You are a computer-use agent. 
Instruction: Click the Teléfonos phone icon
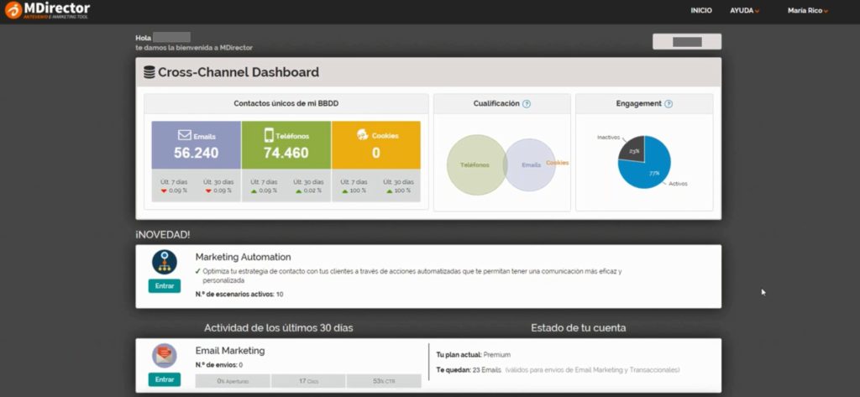click(x=269, y=135)
